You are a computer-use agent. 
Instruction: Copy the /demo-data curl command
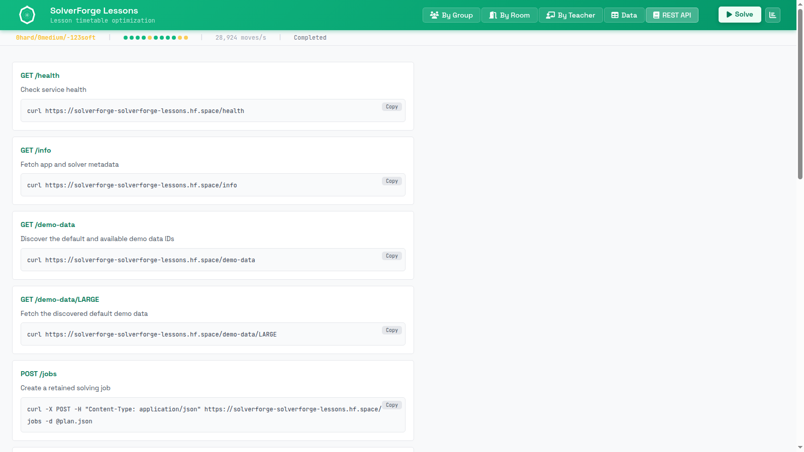pyautogui.click(x=392, y=256)
